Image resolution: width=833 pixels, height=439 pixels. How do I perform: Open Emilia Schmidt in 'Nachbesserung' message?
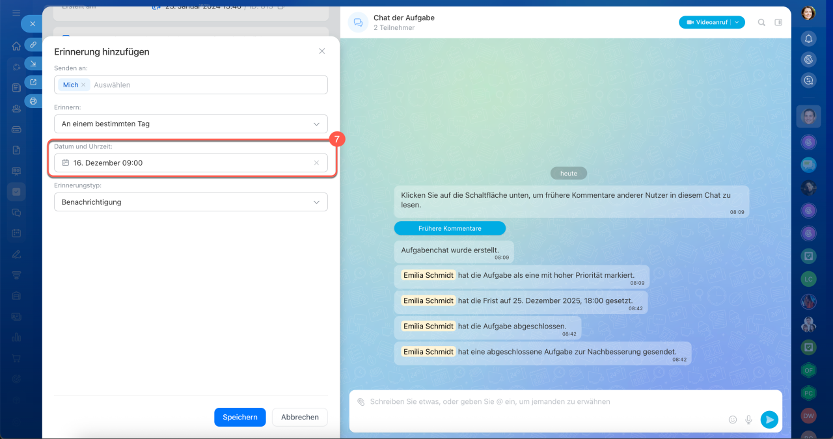coord(428,351)
